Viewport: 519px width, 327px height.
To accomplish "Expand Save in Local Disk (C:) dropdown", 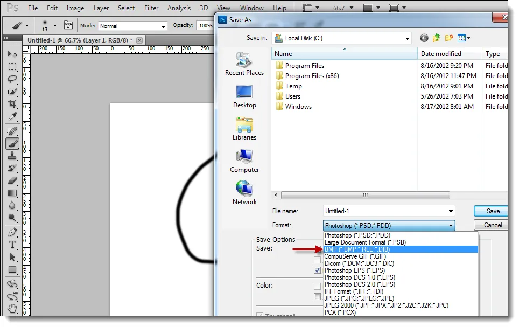I will tap(407, 38).
